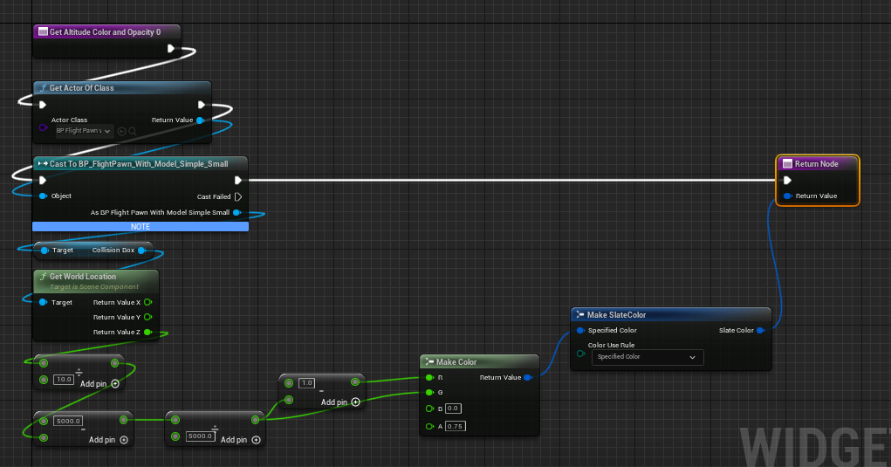Click the Actor Class input pin
The height and width of the screenshot is (467, 891).
[x=43, y=127]
